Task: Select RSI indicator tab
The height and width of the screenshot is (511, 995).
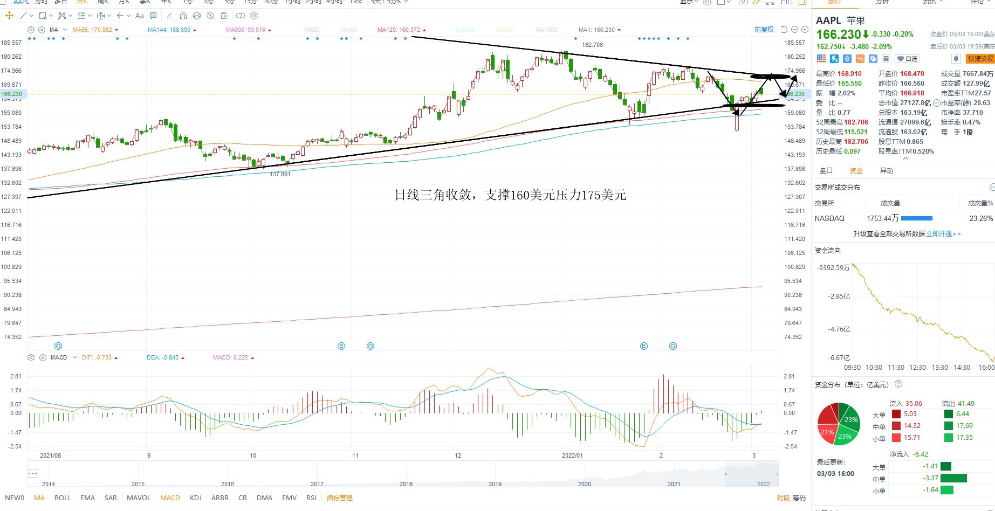Action: click(311, 498)
